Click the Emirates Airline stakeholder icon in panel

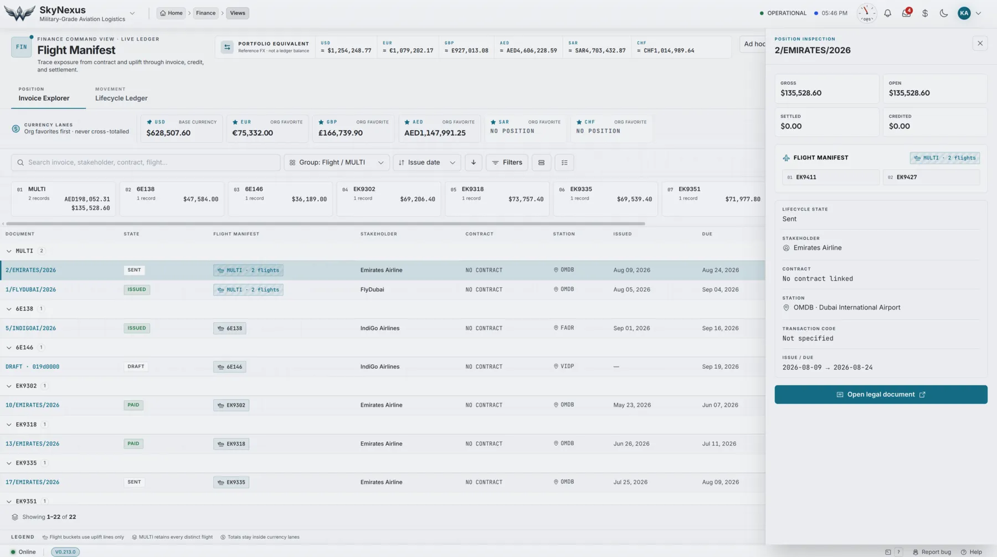click(786, 248)
